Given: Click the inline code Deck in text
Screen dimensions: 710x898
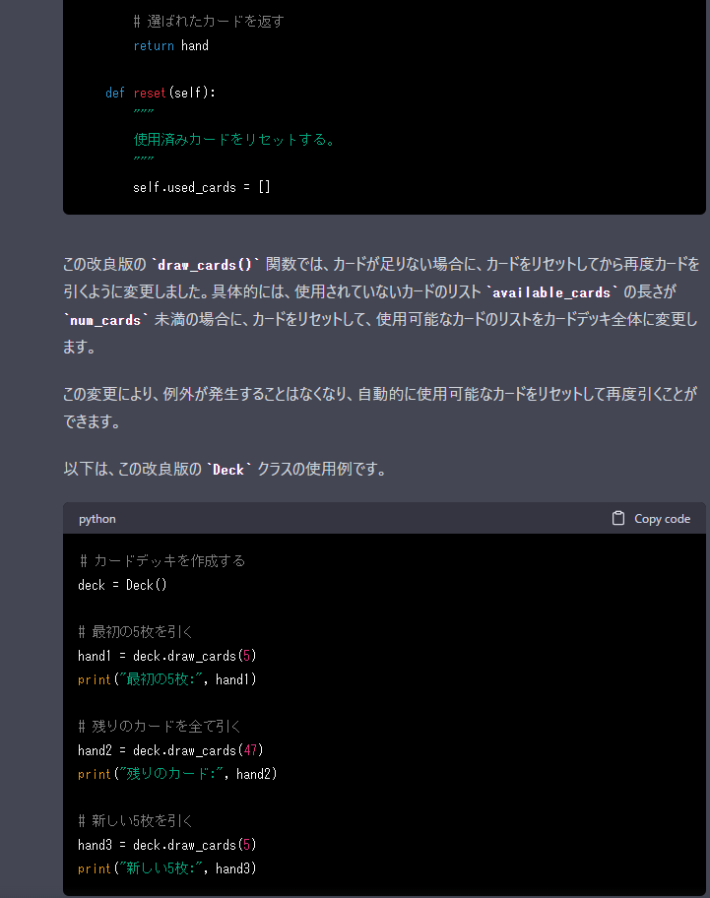Looking at the screenshot, I should click(x=228, y=470).
